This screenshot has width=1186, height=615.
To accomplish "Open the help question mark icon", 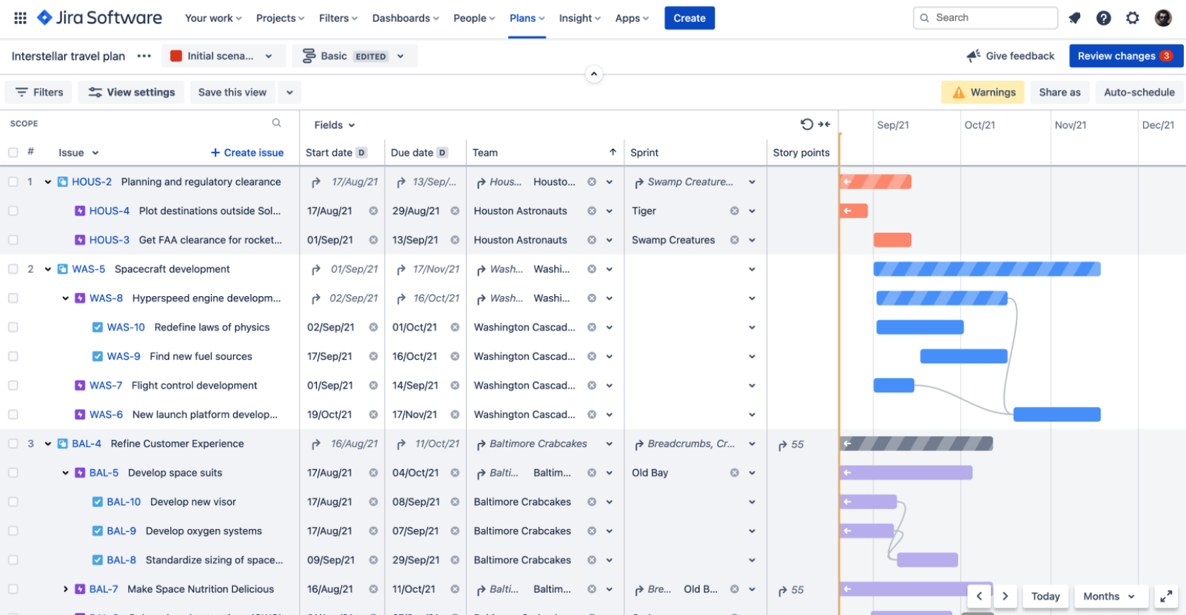I will pos(1103,18).
